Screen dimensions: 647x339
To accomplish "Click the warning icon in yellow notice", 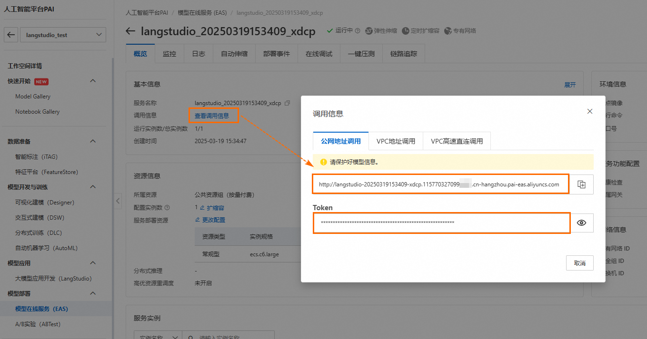I will [x=324, y=162].
